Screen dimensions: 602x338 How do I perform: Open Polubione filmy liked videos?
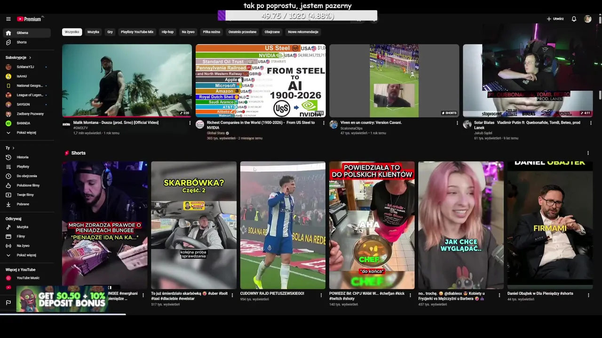click(26, 185)
